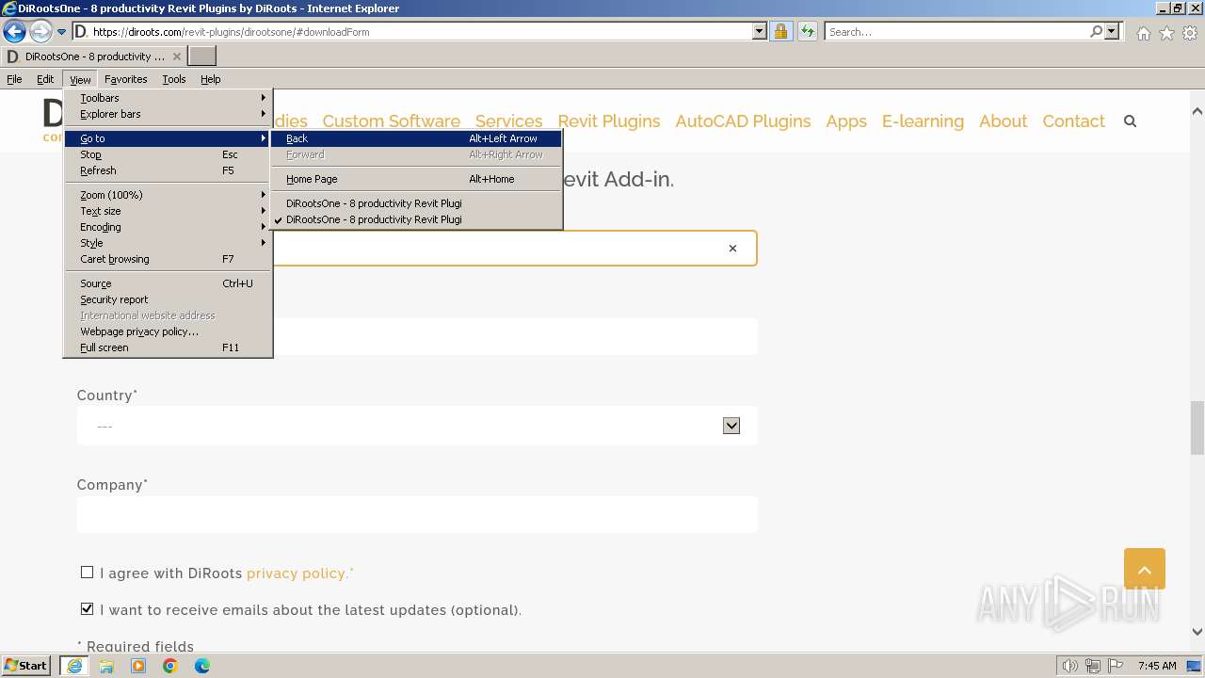Click the search magnifier in the browser search box

coord(1096,32)
